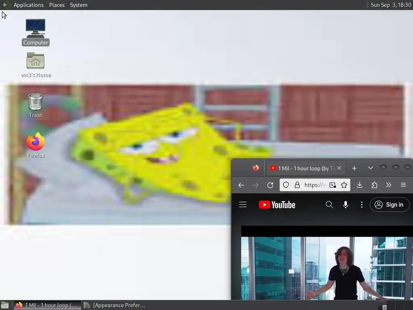The height and width of the screenshot is (310, 413).
Task: Focus the https URL address field
Action: click(315, 185)
